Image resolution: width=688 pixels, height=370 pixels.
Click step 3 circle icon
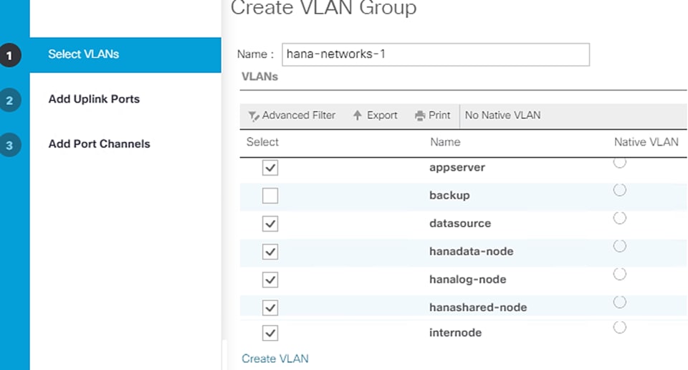click(10, 145)
